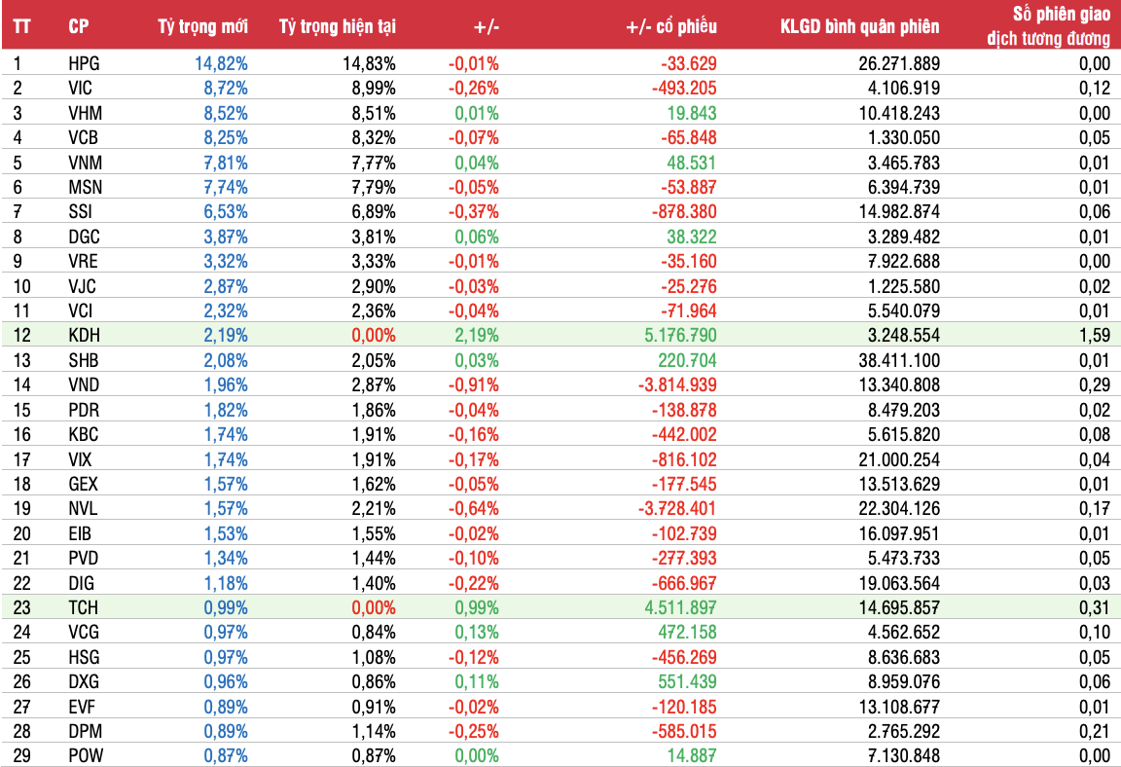Viewport: 1121px width, 767px height.
Task: Click the average volume 19.063.564
Action: point(899,583)
